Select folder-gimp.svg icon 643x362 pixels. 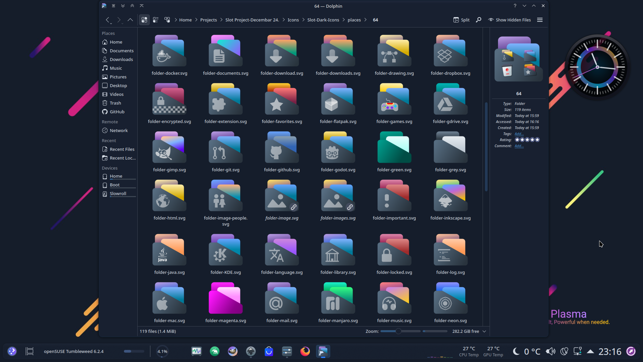[x=169, y=147]
